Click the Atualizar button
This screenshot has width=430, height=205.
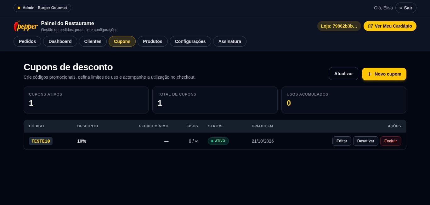click(x=343, y=74)
